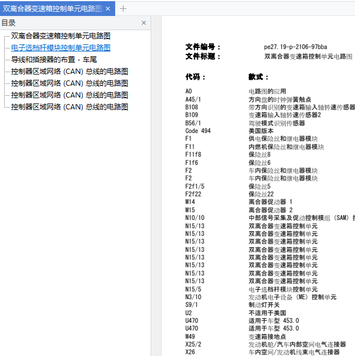The width and height of the screenshot is (355, 356).
Task: Select F11f8 code text
Action: (193, 154)
